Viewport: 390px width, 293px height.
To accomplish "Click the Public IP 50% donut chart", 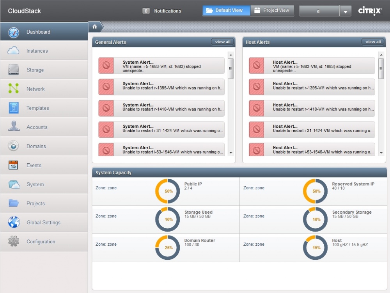I will 168,191.
